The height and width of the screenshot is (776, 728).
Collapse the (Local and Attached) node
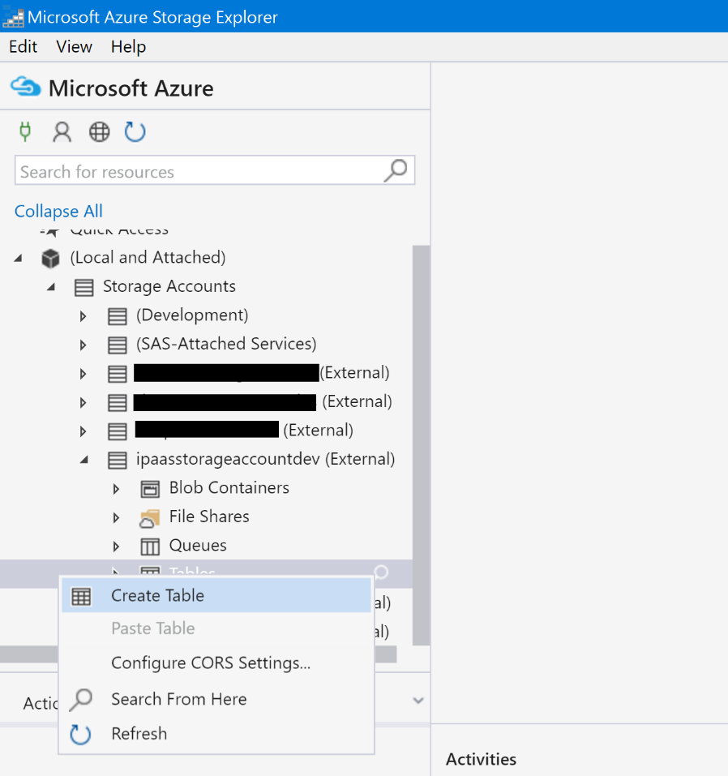(19, 258)
